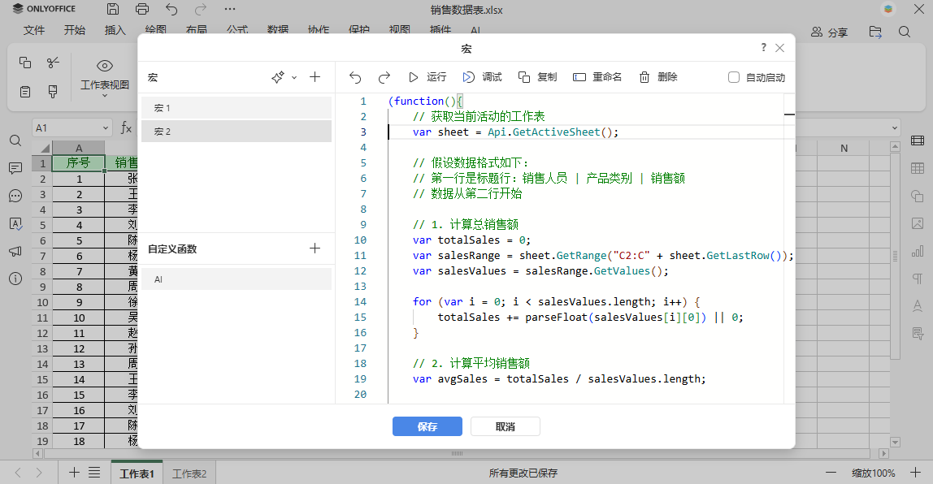Open the spellcheck sidebar icon
The height and width of the screenshot is (484, 933).
[x=15, y=223]
